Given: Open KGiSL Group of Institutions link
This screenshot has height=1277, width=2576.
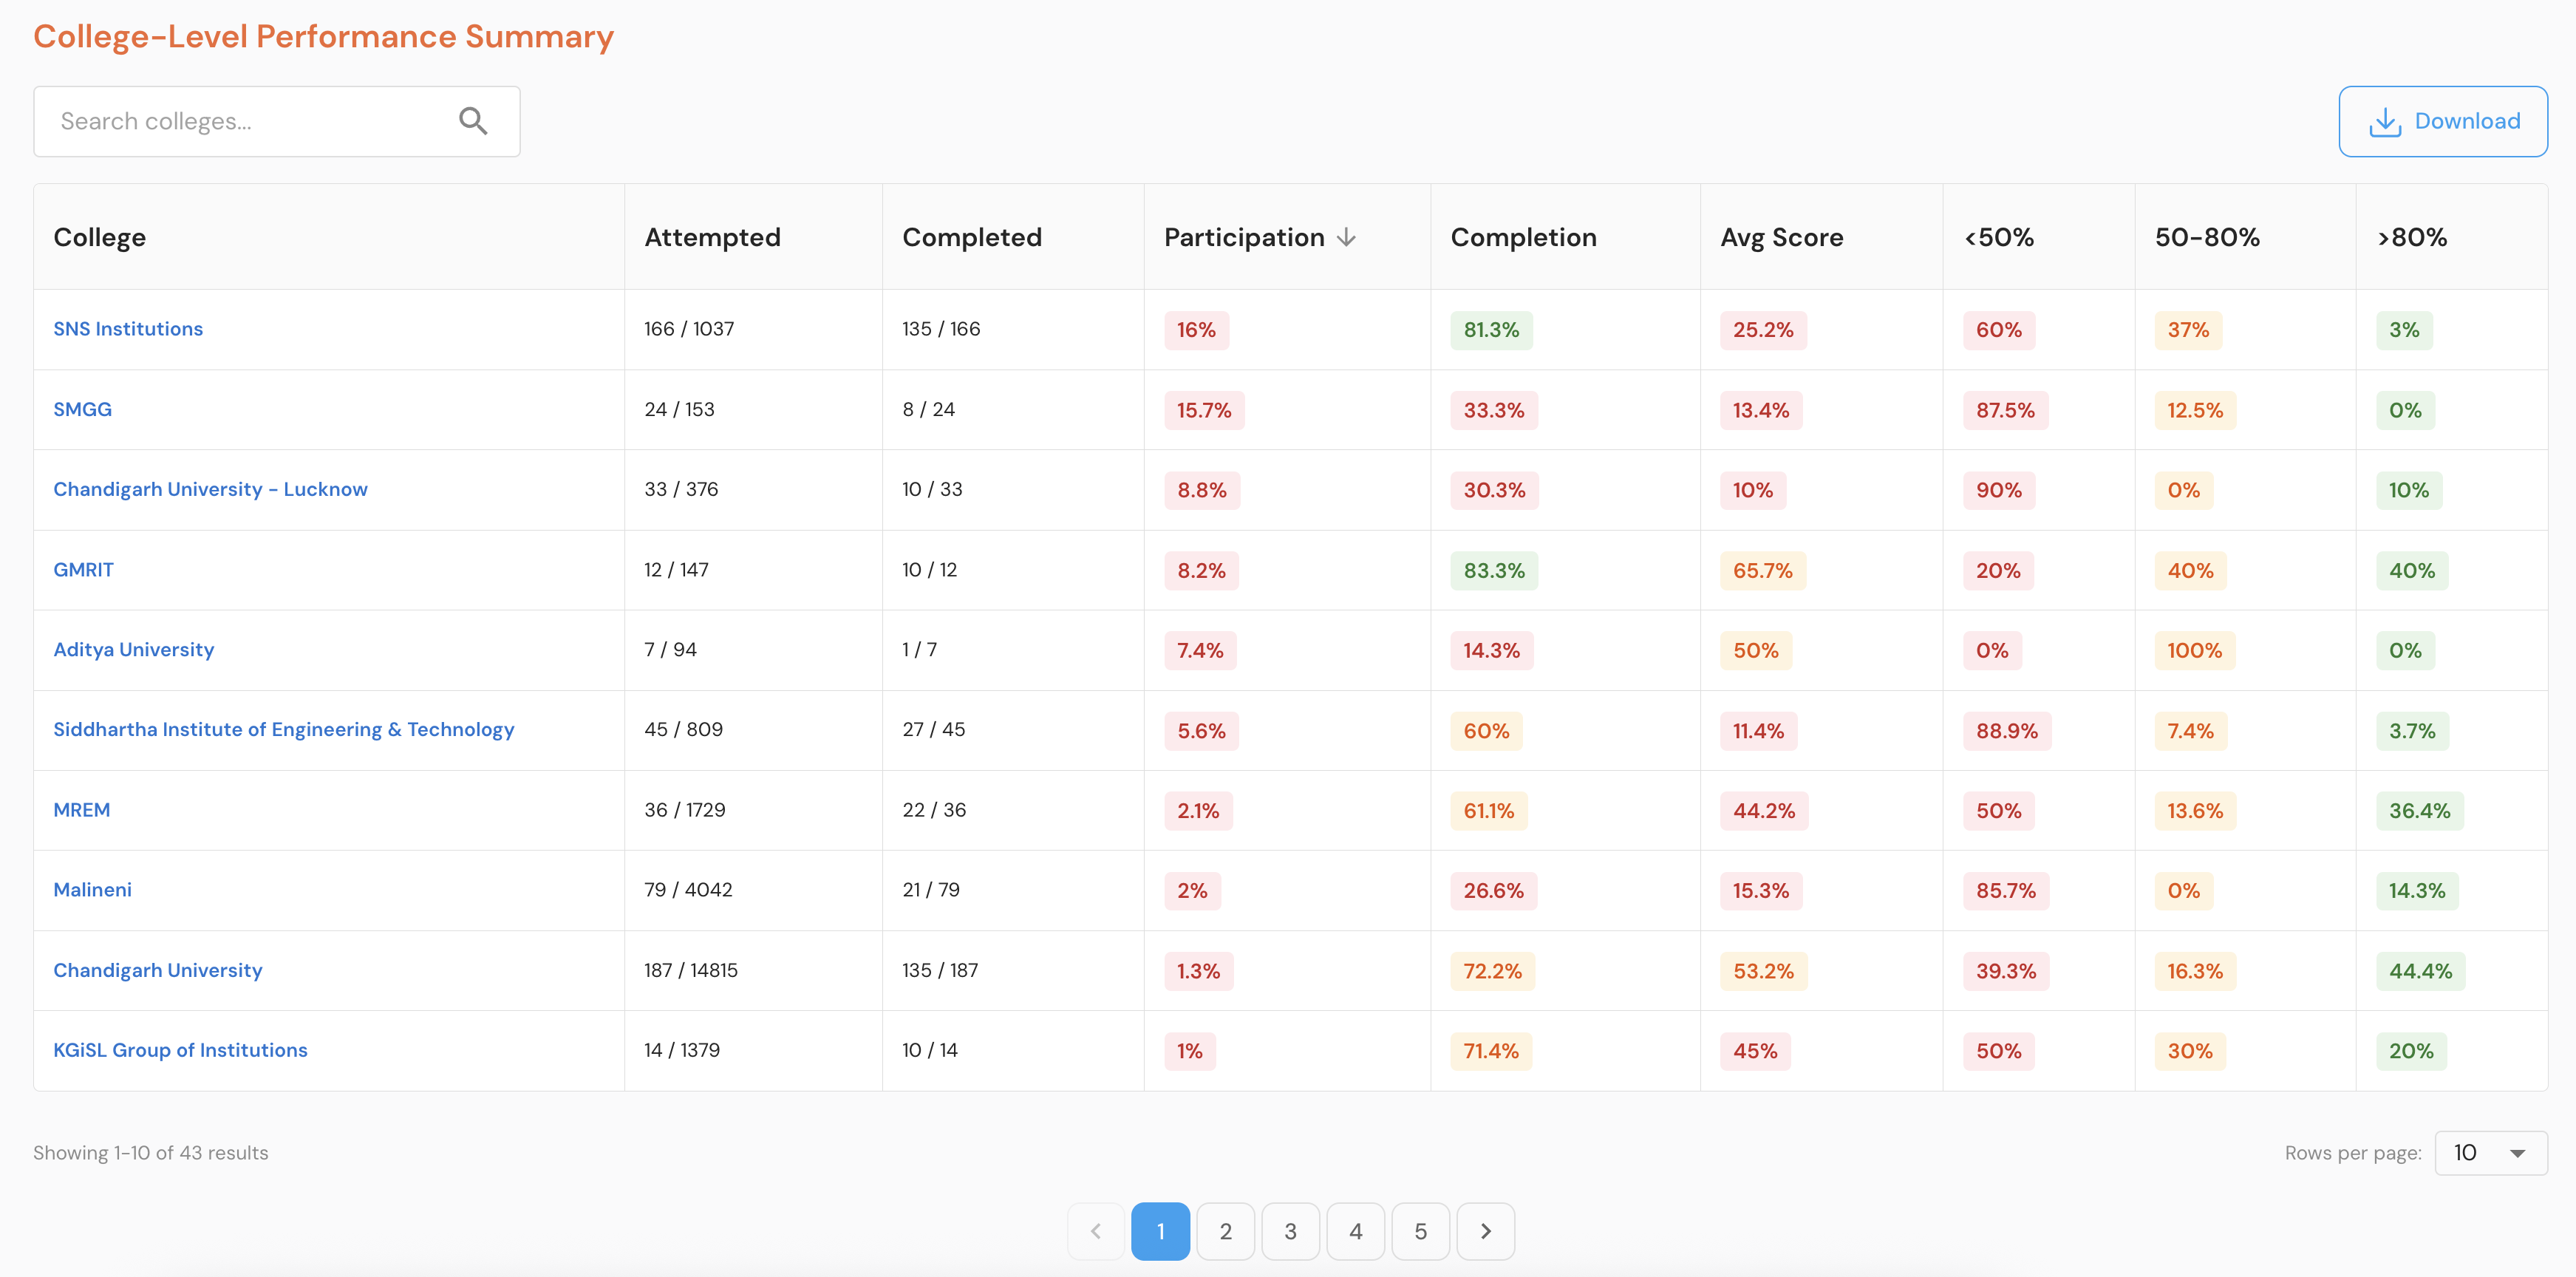Looking at the screenshot, I should (180, 1050).
